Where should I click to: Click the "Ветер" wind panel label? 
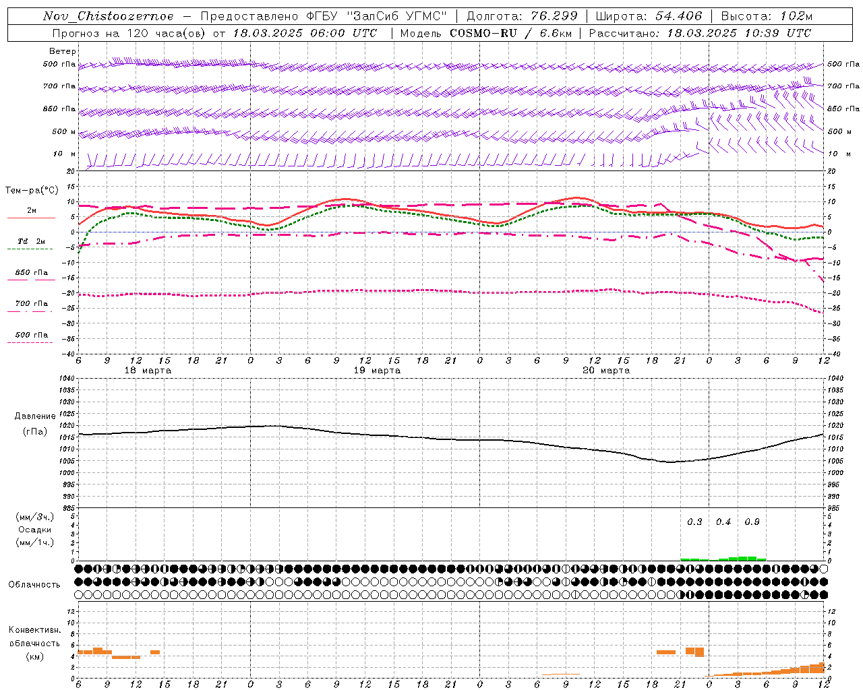coord(63,51)
